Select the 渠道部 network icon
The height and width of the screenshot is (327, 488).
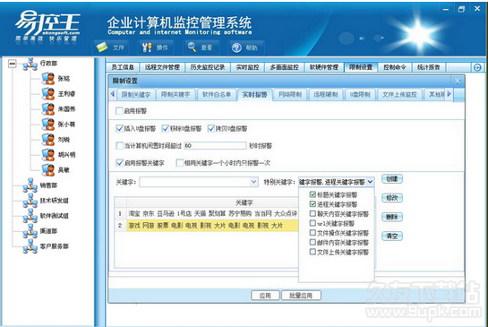pyautogui.click(x=30, y=231)
